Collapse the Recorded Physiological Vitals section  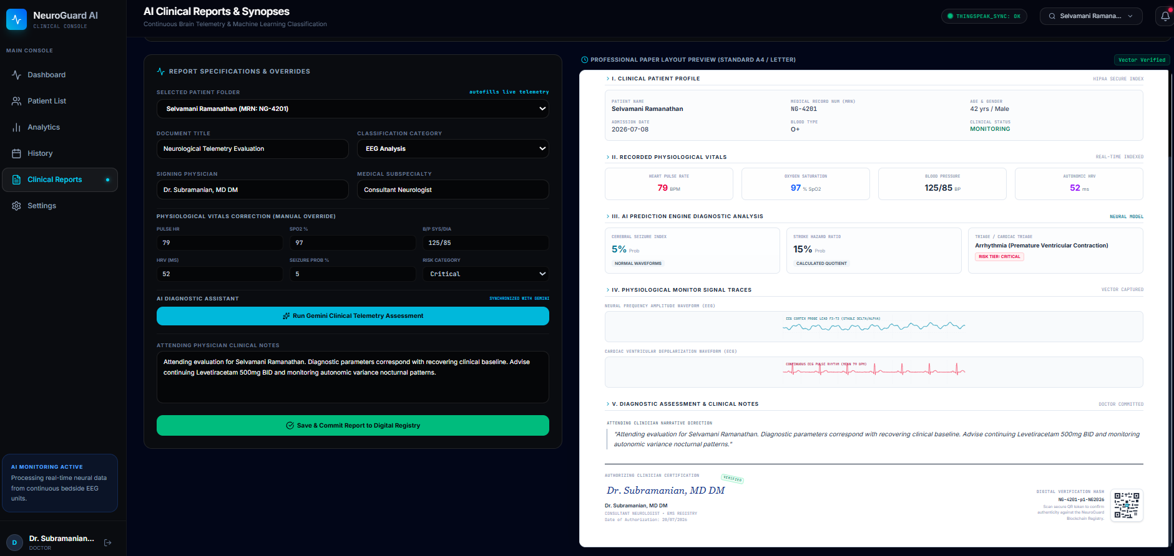click(608, 157)
